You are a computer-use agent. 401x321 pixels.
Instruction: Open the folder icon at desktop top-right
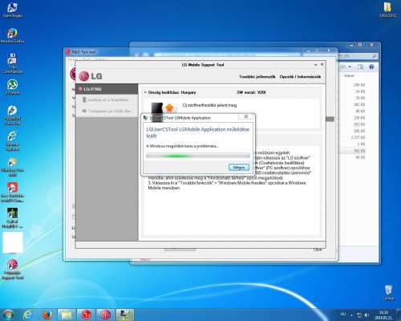click(388, 10)
